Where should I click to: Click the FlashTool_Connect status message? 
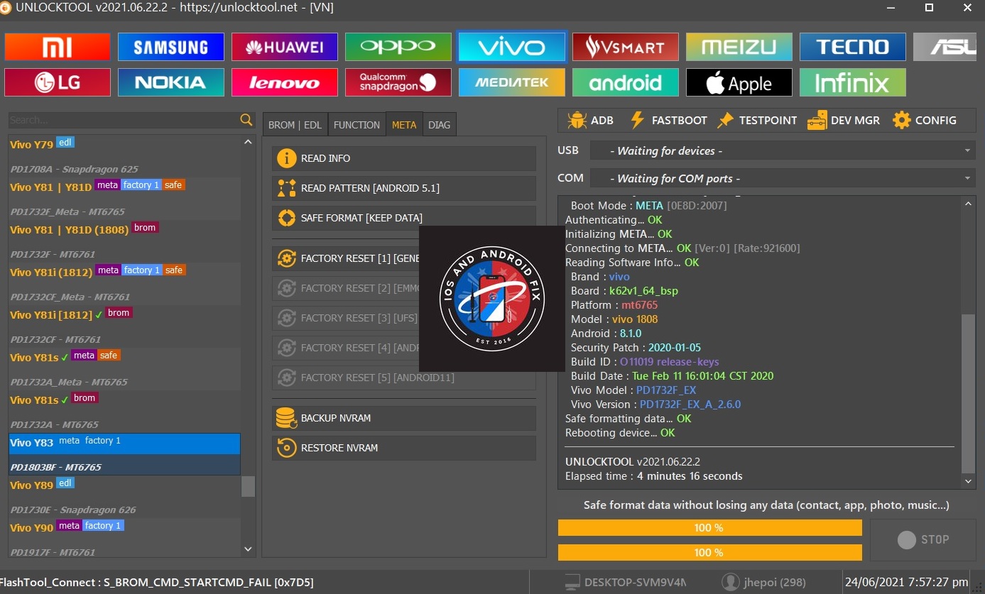click(157, 583)
